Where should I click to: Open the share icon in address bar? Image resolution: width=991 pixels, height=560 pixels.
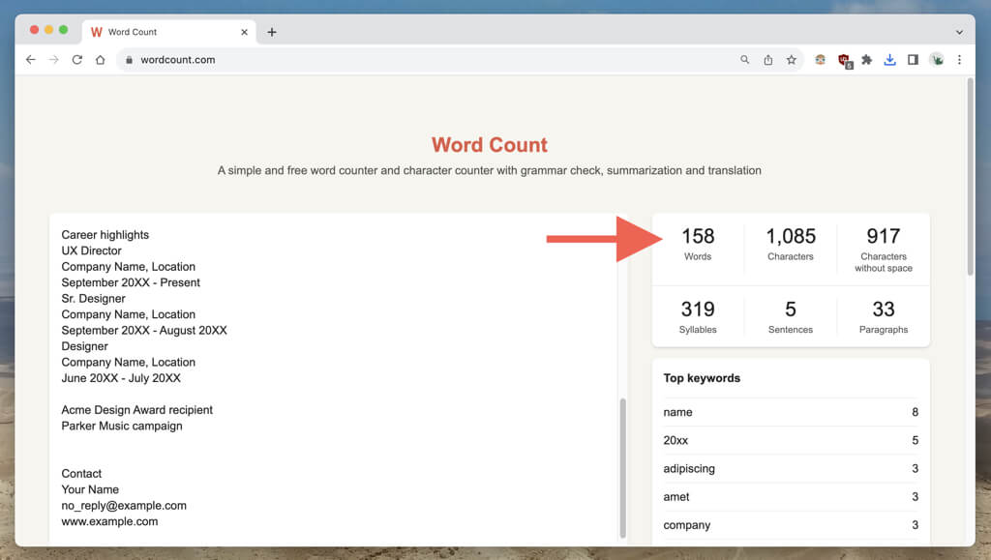point(767,60)
